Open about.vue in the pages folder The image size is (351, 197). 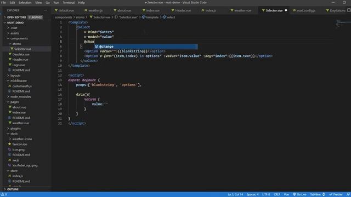pyautogui.click(x=19, y=107)
